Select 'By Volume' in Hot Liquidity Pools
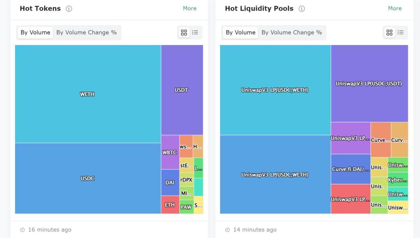 [241, 33]
